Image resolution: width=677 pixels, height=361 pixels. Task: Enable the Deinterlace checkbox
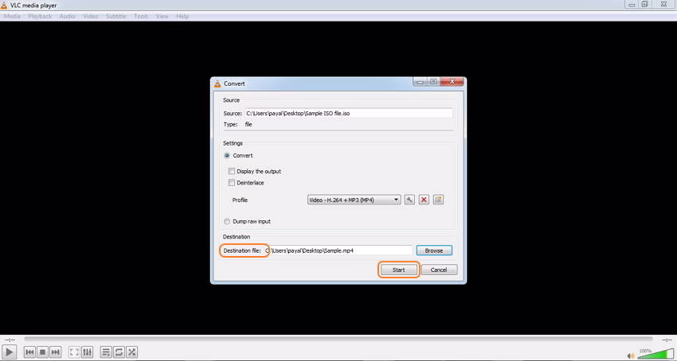[x=232, y=183]
